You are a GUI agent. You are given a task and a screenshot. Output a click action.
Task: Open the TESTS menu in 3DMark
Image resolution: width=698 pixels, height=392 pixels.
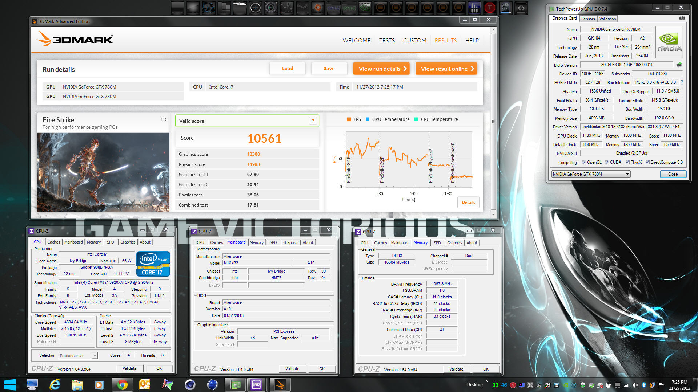pos(387,41)
